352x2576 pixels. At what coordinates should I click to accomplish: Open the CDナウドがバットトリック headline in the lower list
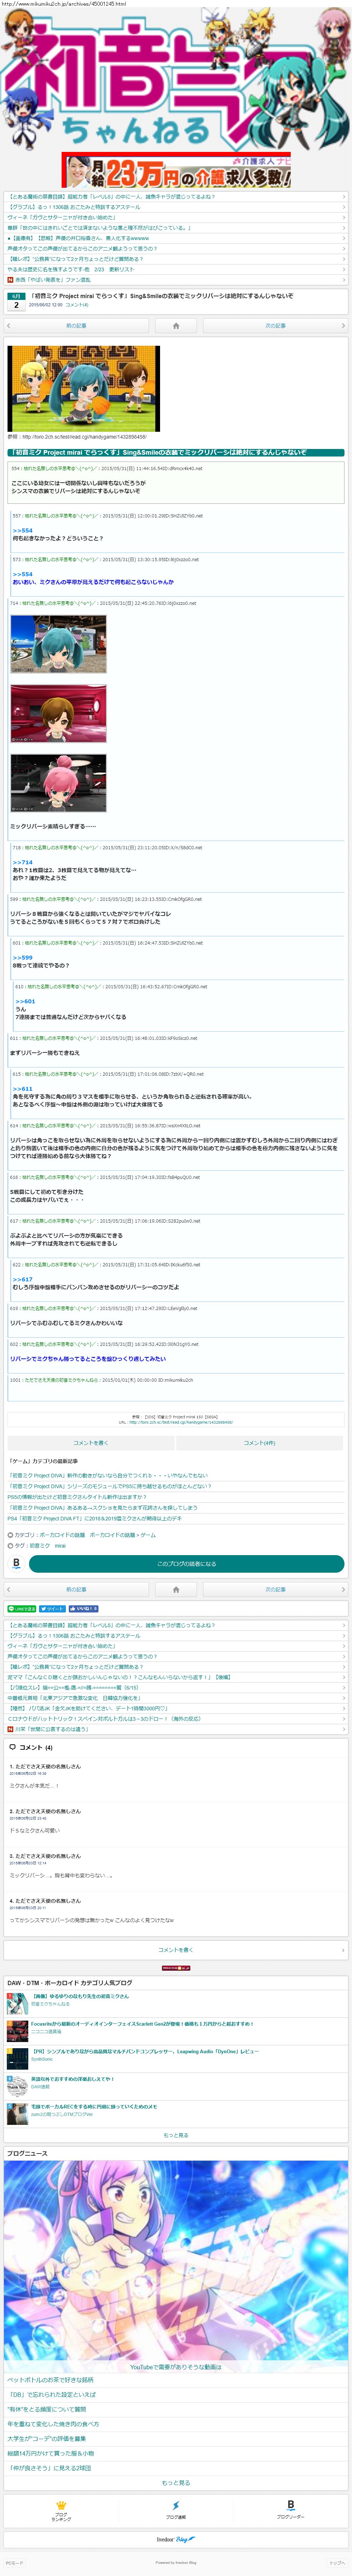tap(176, 1718)
